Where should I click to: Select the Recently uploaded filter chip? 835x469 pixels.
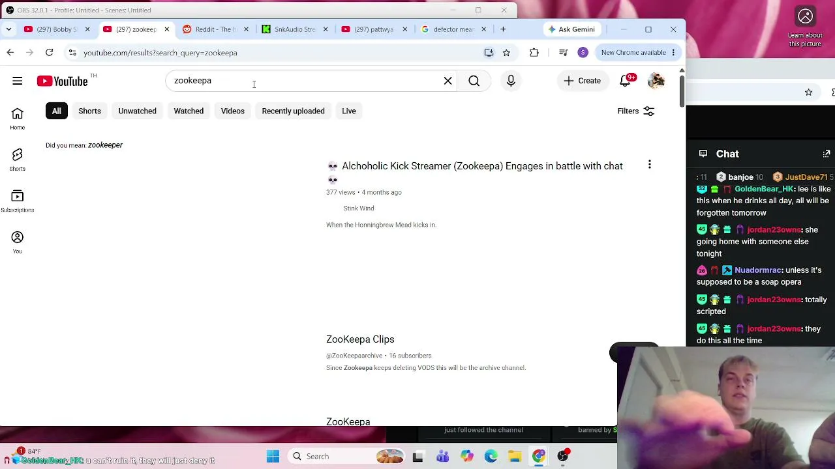tap(293, 111)
